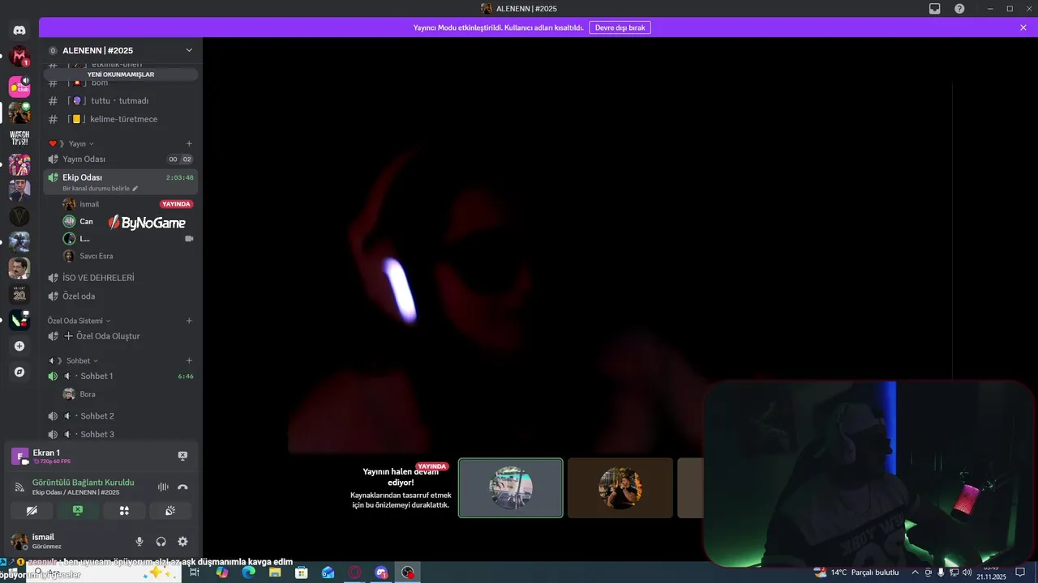Viewport: 1038px width, 583px height.
Task: Click Devre dışı bırak streamer mode button
Action: click(x=620, y=28)
